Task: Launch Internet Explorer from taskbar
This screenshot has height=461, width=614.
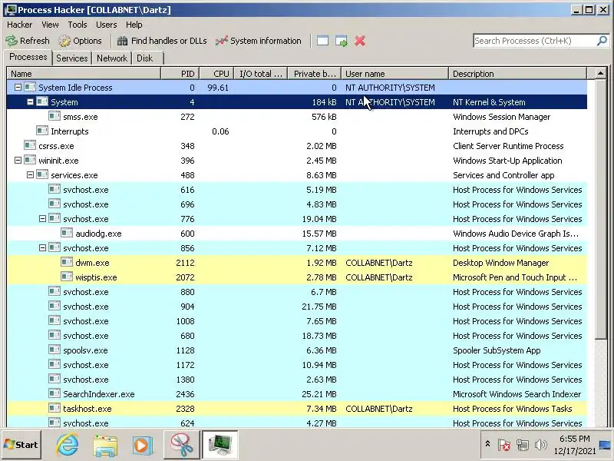Action: click(68, 445)
